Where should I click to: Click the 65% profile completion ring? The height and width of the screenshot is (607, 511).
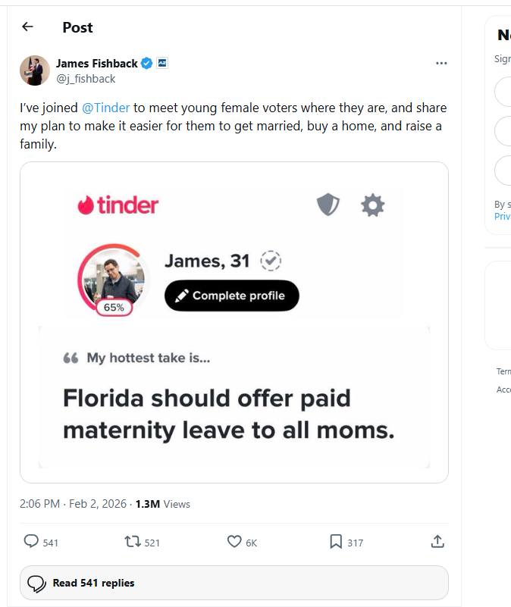(114, 308)
